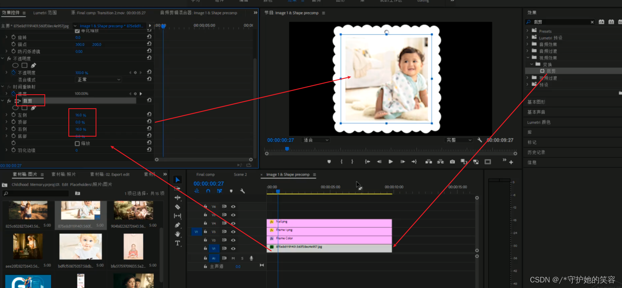Image resolution: width=622 pixels, height=288 pixels.
Task: Toggle lock on V3 track
Action: click(x=205, y=231)
